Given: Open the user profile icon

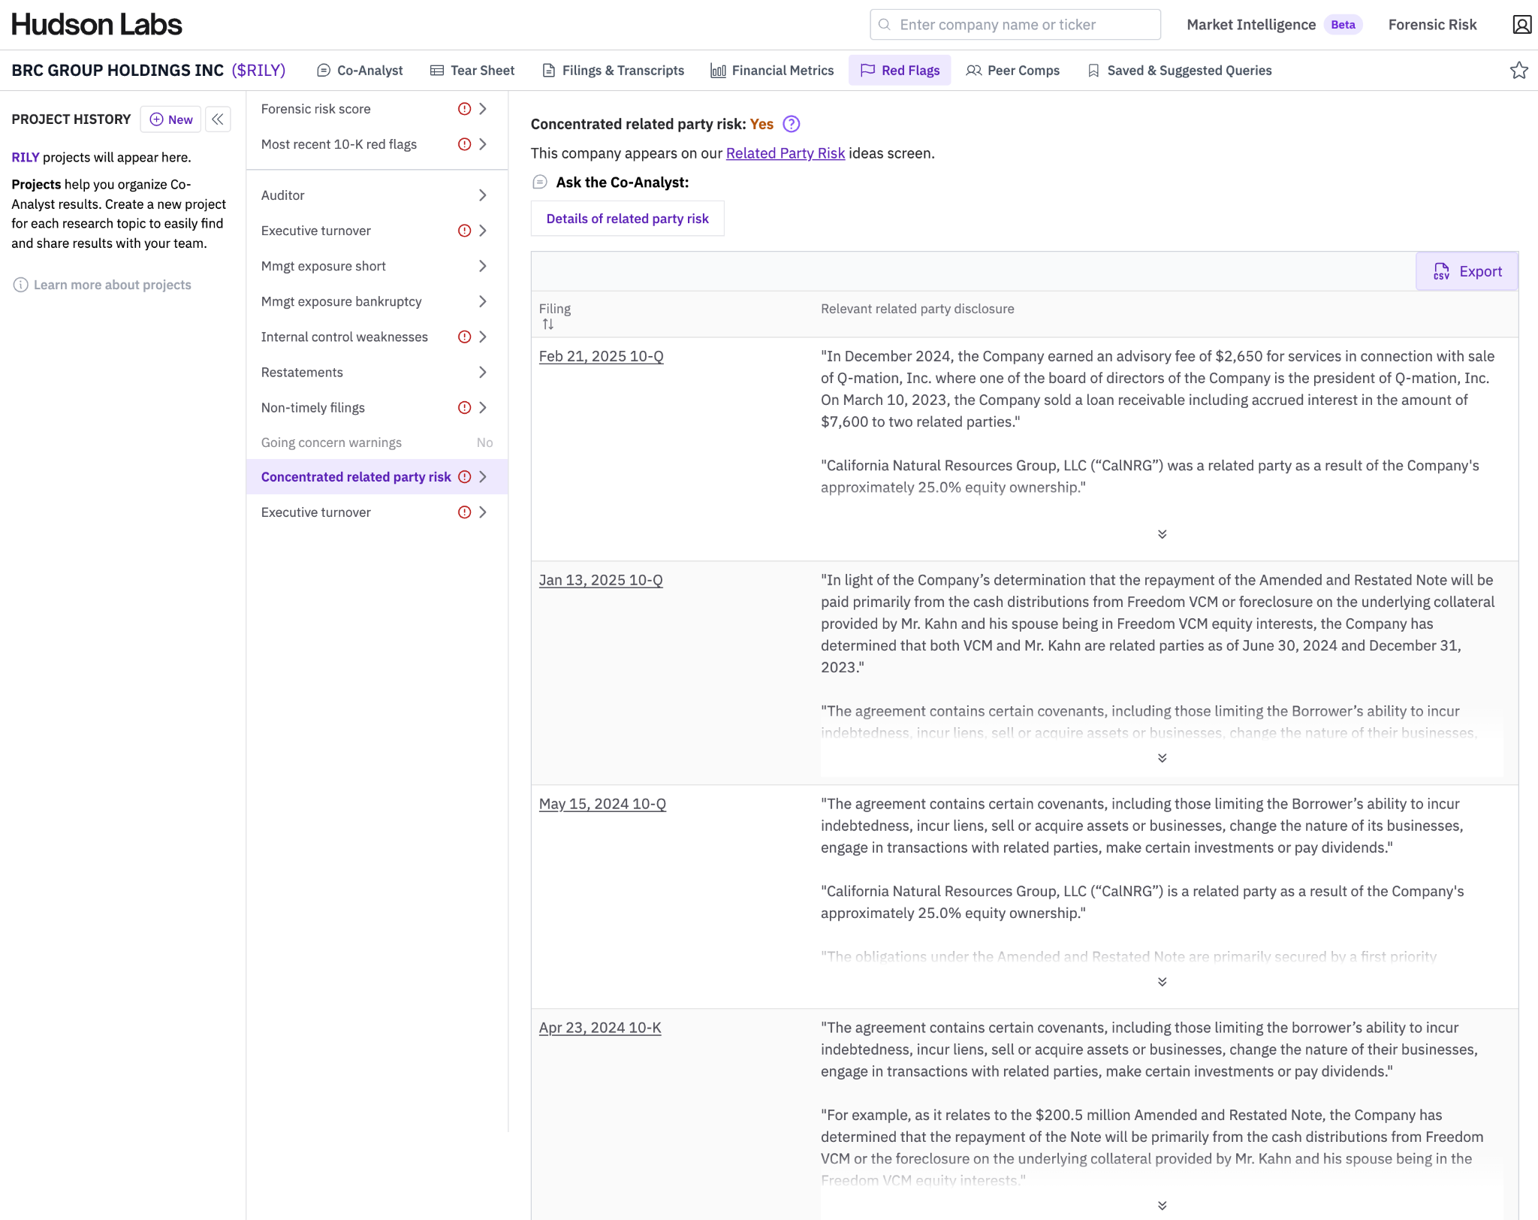Looking at the screenshot, I should click(1521, 25).
